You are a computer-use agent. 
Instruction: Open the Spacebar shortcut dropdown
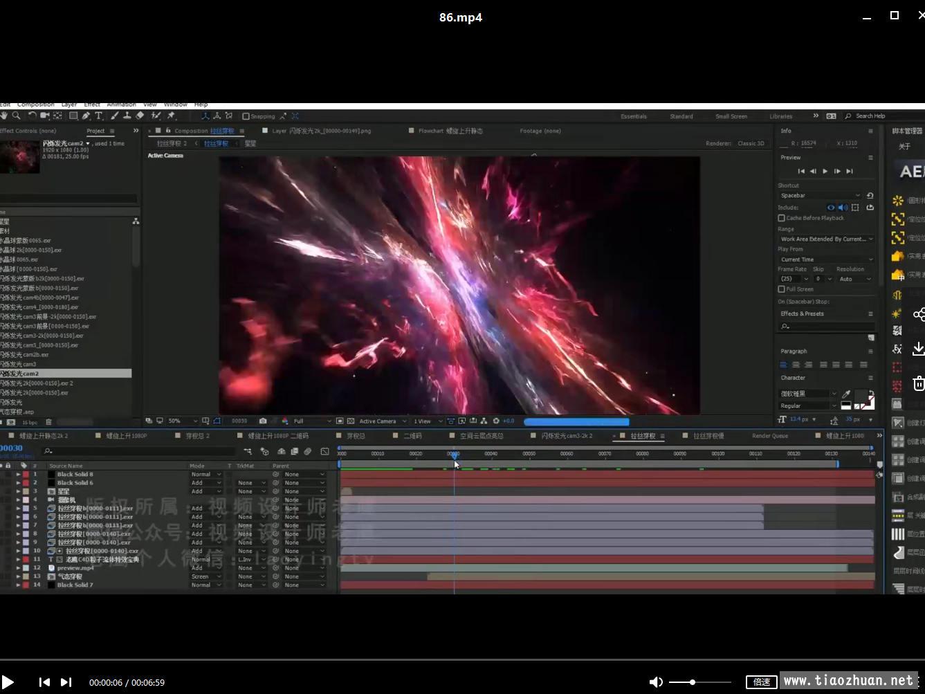tap(821, 196)
